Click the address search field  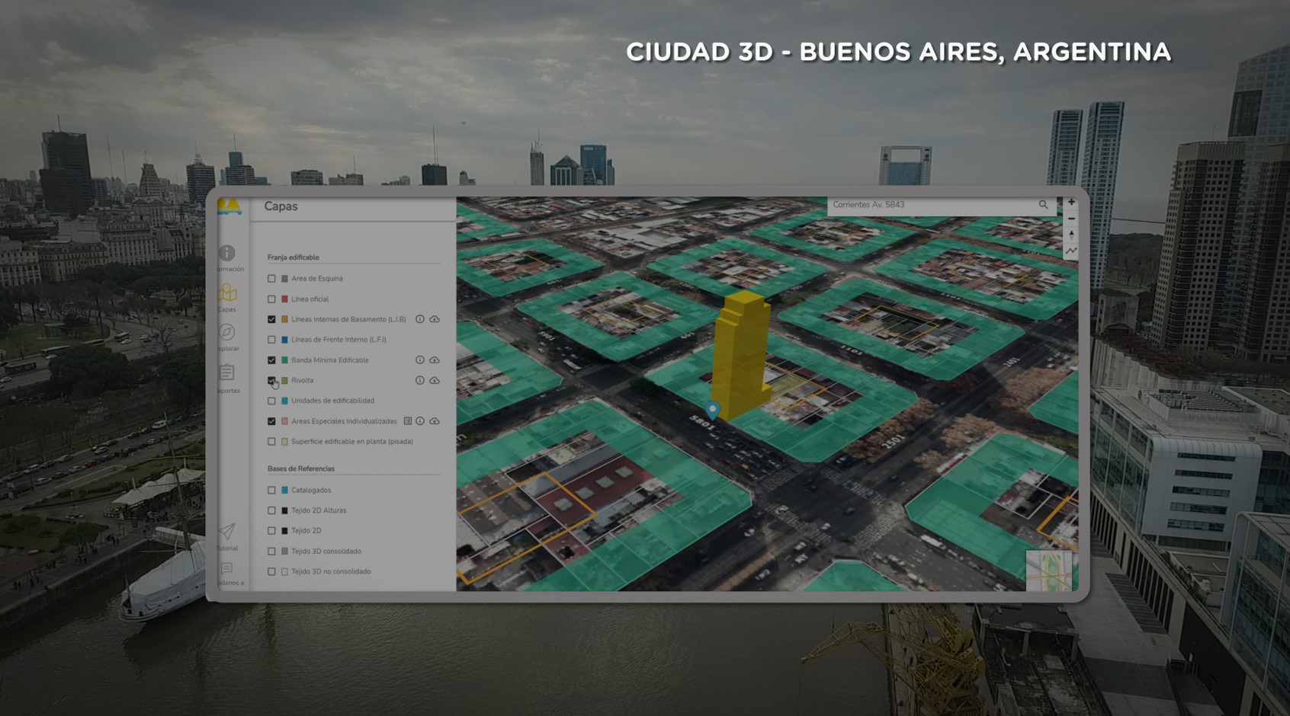(942, 205)
